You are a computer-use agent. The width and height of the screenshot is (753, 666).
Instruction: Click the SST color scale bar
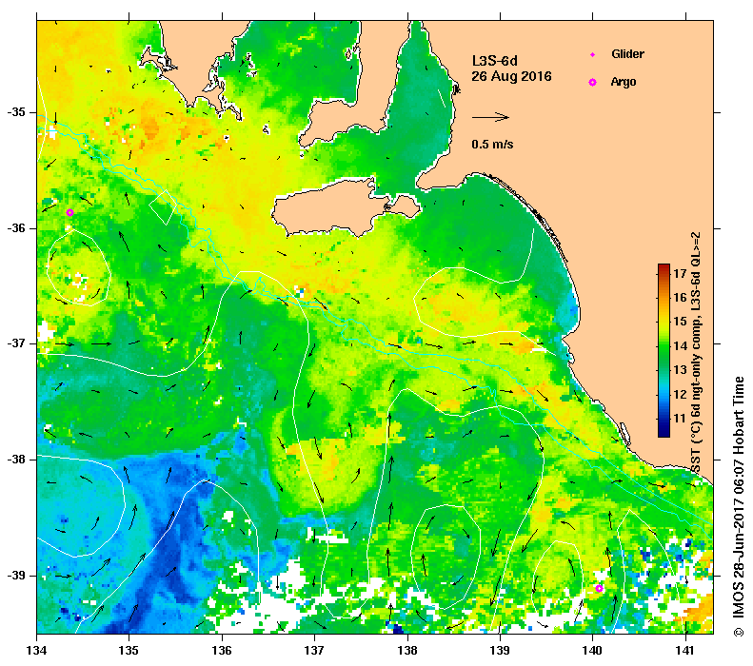(x=664, y=350)
